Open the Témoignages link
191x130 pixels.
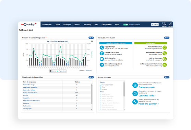tap(27, 109)
